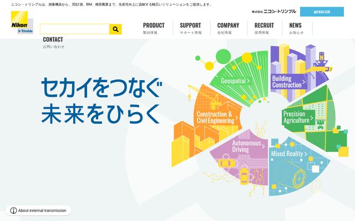
Task: Open the CONTACT menu item
Action: [53, 43]
